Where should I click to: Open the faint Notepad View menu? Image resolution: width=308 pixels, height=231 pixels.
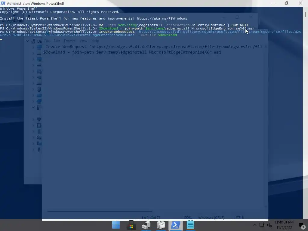pos(83,41)
